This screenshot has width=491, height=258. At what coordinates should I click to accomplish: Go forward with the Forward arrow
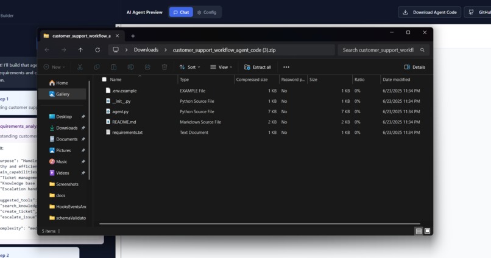63,50
